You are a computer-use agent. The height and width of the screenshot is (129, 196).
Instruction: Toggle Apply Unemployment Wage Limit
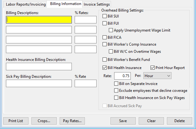[111, 30]
